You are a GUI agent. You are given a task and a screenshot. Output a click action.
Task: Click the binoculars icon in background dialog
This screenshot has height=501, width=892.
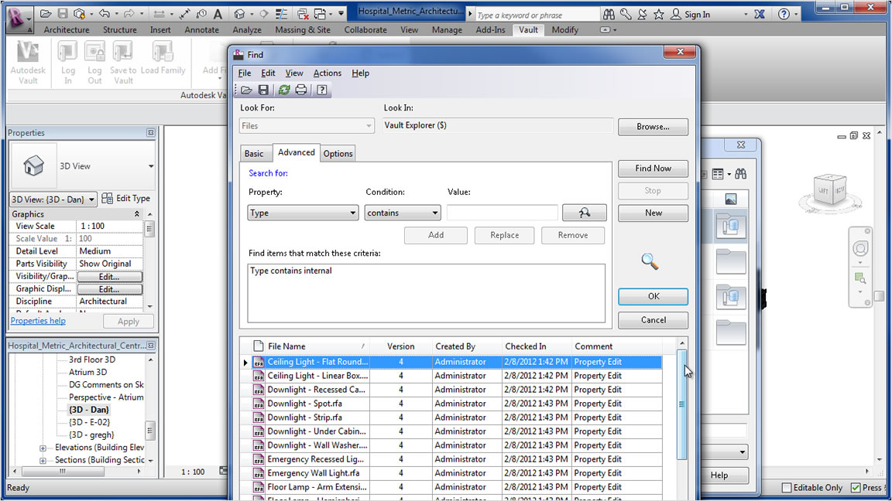741,174
